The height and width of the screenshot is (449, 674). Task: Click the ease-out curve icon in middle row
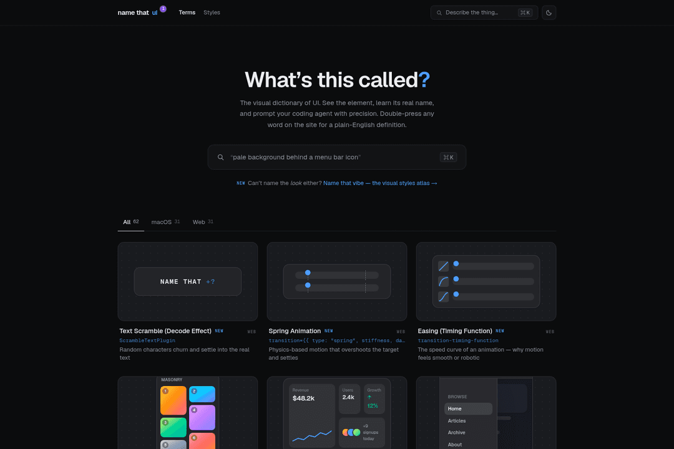[x=443, y=281]
